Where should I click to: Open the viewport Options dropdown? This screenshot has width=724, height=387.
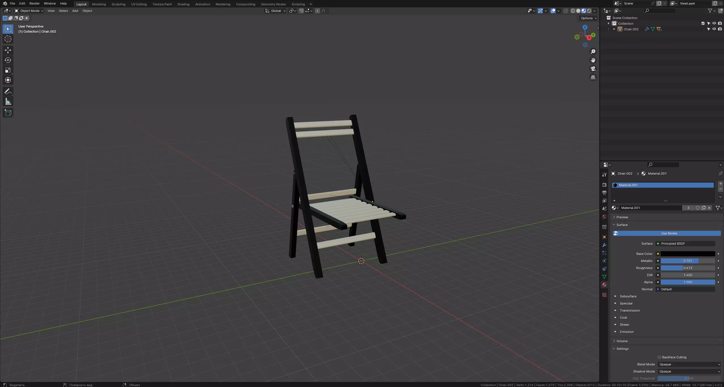[588, 18]
